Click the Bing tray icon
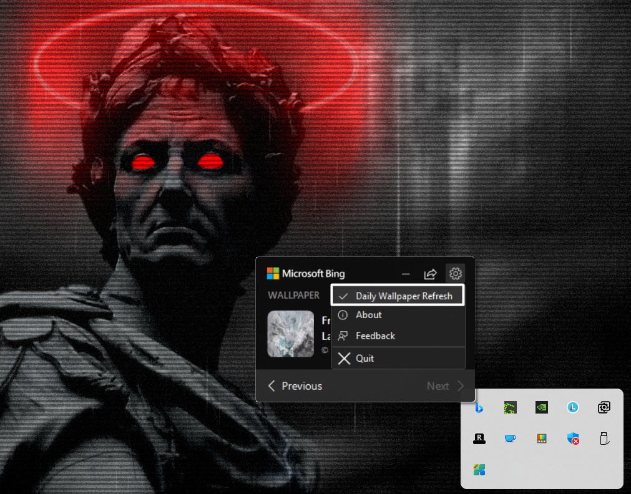This screenshot has width=631, height=494. pyautogui.click(x=479, y=407)
